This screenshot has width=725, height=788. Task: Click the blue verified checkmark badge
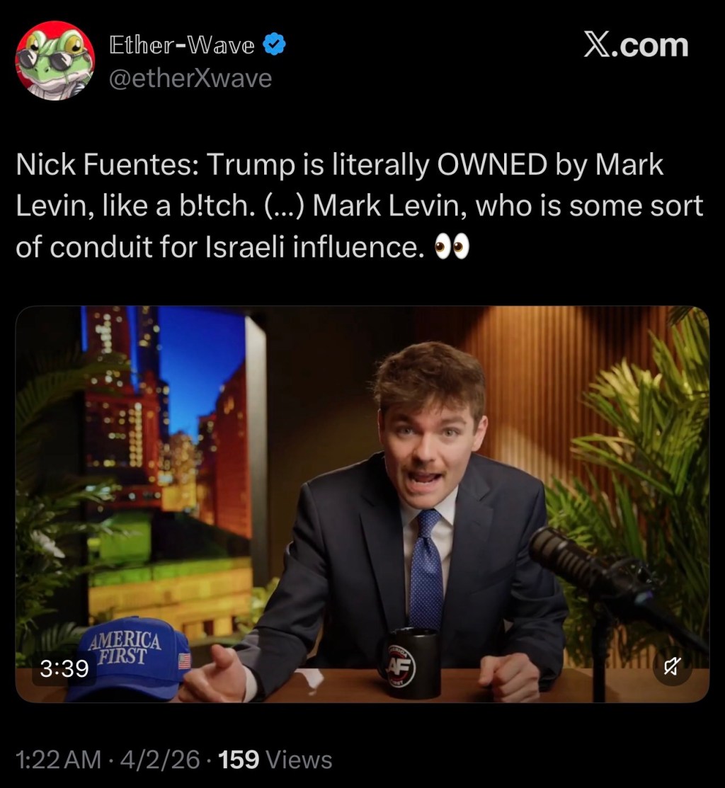point(275,46)
